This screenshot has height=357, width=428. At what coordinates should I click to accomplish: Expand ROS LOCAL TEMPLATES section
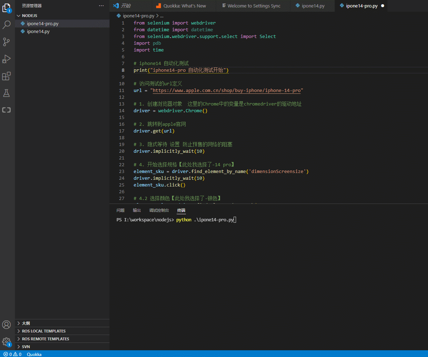pyautogui.click(x=62, y=331)
